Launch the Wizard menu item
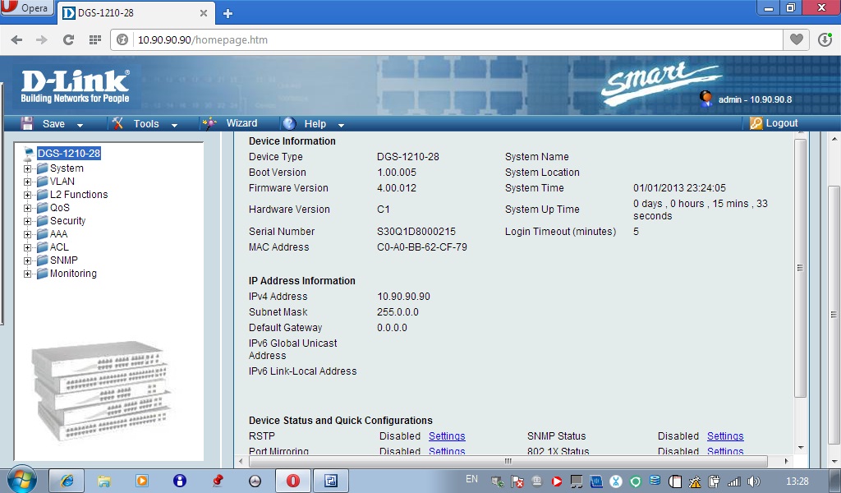 pos(241,123)
